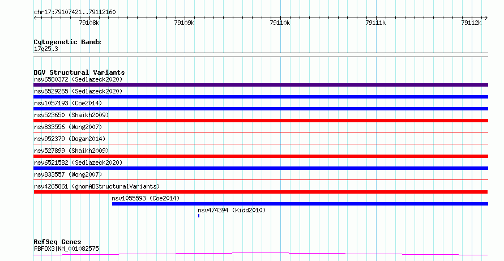Click the nsv952379 (Dogan2014) label
504x261 pixels.
70,139
